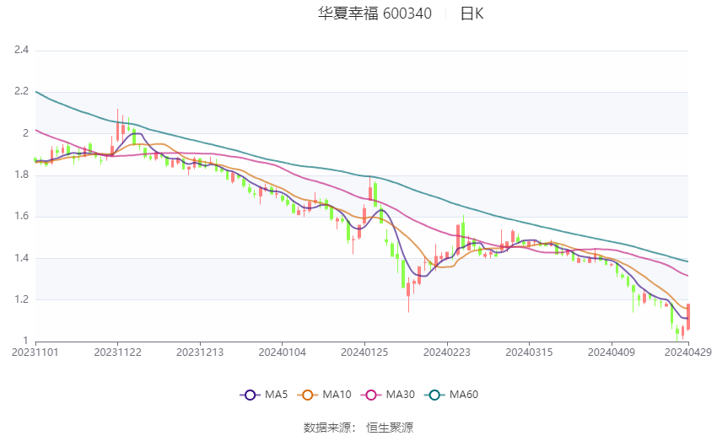Click y-axis value 1.4

pos(21,258)
